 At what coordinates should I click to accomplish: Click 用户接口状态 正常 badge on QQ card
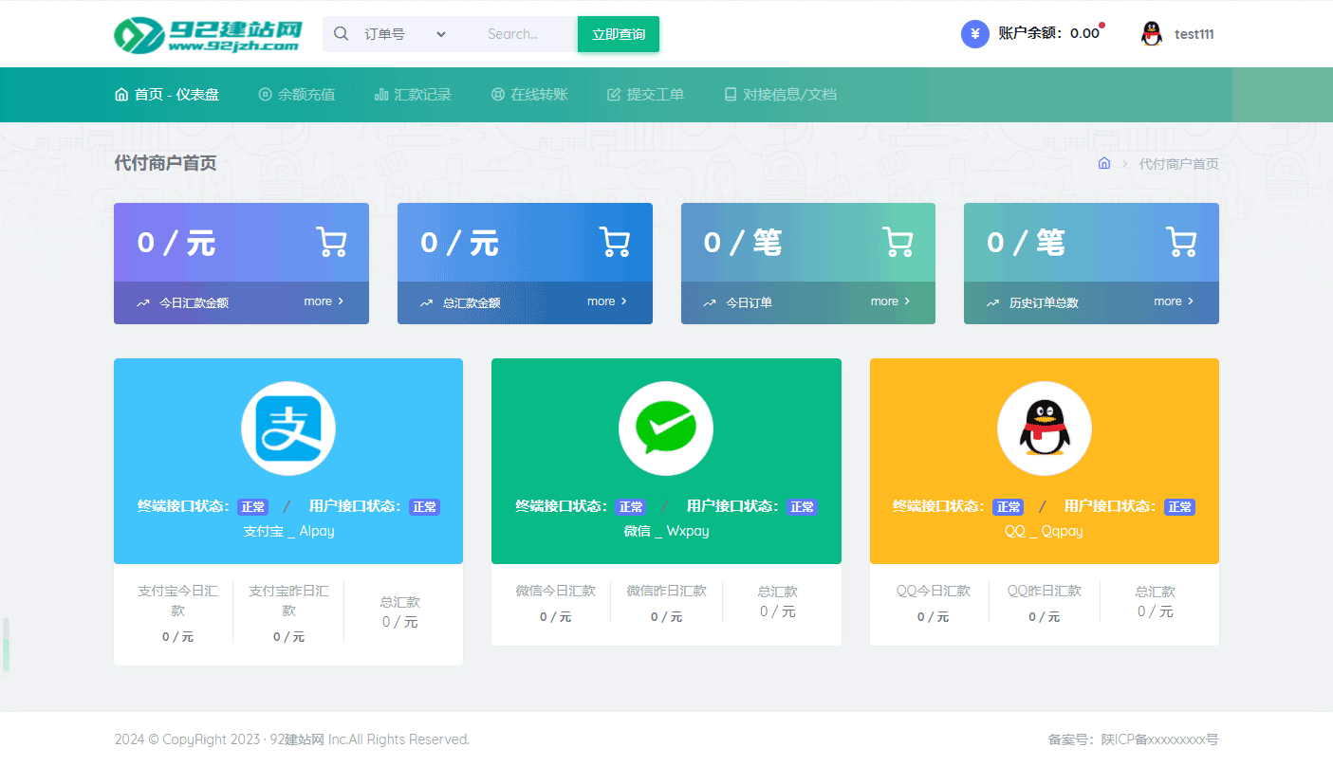coord(1180,507)
